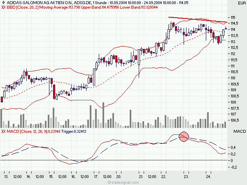This screenshot has width=247, height=185.
Task: Click the 107,5 price axis label
Action: point(235,108)
